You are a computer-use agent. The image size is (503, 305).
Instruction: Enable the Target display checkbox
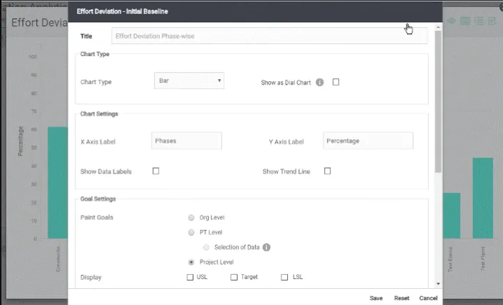tap(234, 277)
